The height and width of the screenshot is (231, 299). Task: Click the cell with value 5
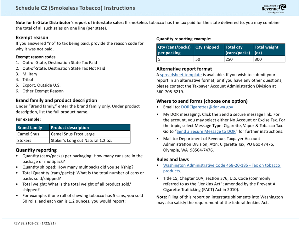pyautogui.click(x=175, y=59)
